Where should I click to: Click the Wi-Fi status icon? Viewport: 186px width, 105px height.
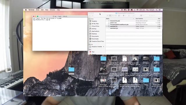[137, 10]
